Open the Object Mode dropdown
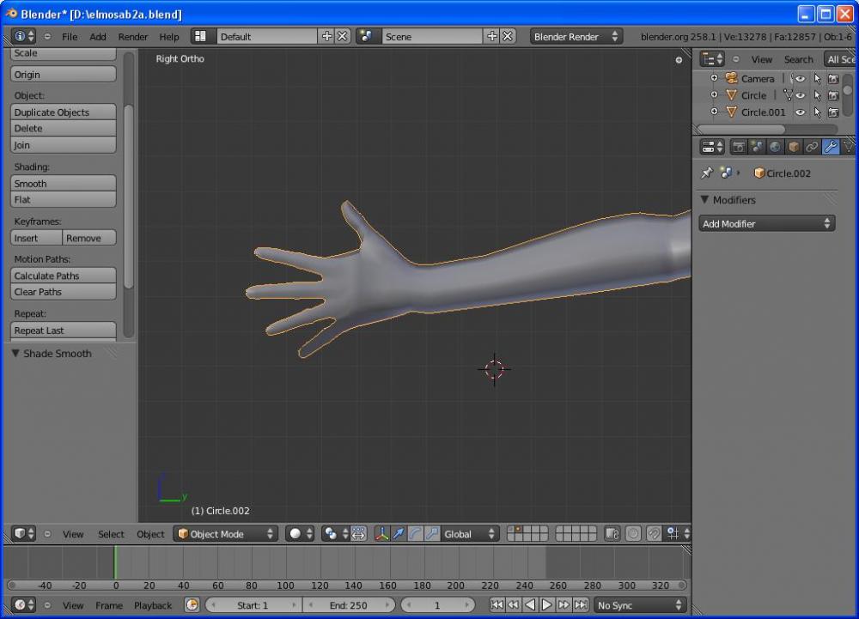This screenshot has width=859, height=619. [x=226, y=534]
